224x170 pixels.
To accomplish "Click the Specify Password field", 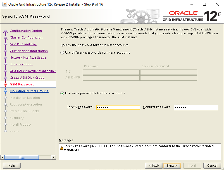I will 118,107.
